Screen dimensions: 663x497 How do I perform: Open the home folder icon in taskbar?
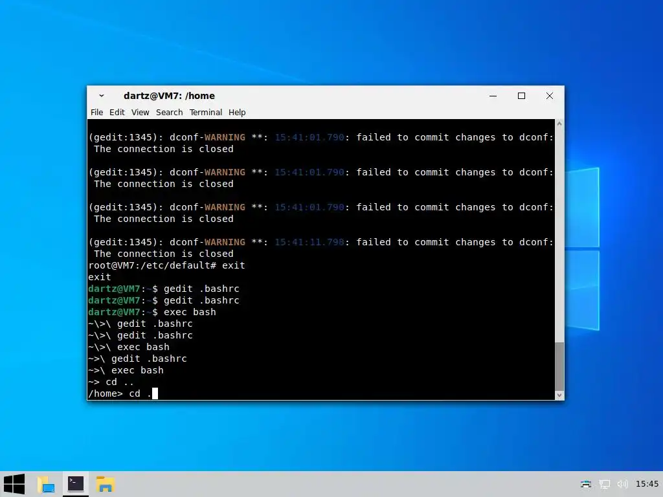point(106,484)
